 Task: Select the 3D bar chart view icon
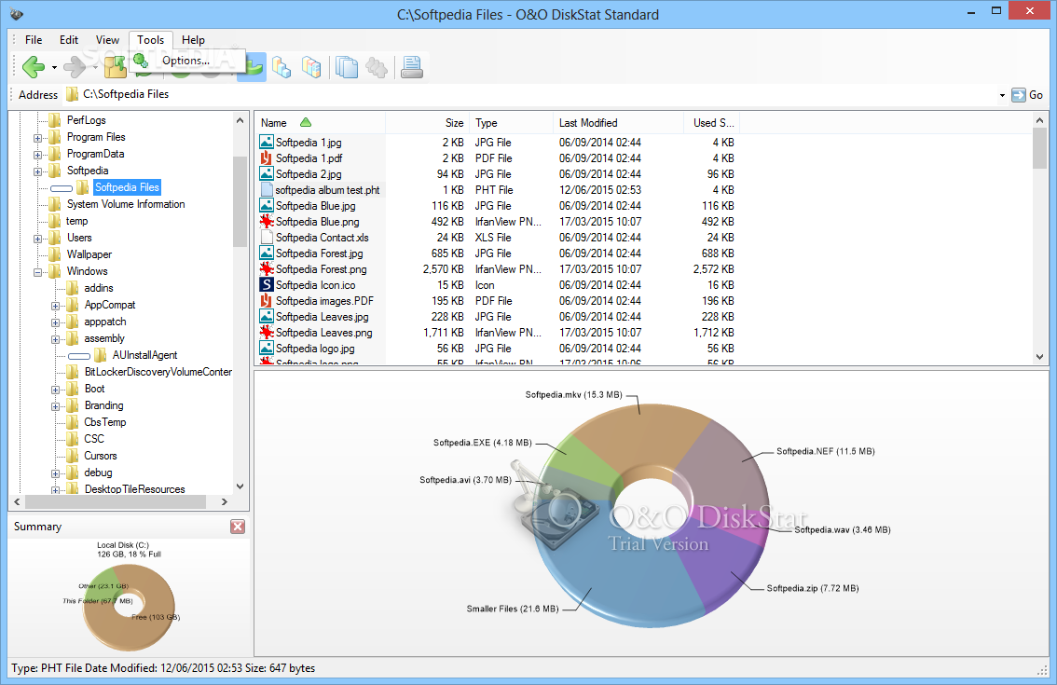[x=281, y=67]
